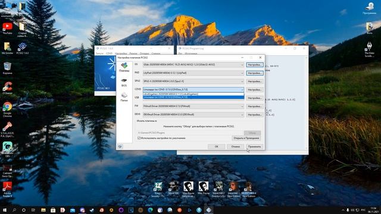Click Настройка button for the SPU2 plugin
381x214 pixels.
pyautogui.click(x=254, y=81)
